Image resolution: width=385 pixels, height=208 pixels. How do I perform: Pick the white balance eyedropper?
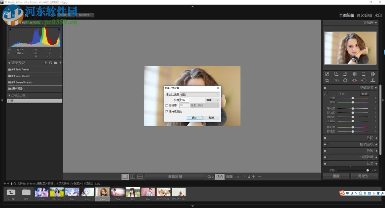pos(326,94)
